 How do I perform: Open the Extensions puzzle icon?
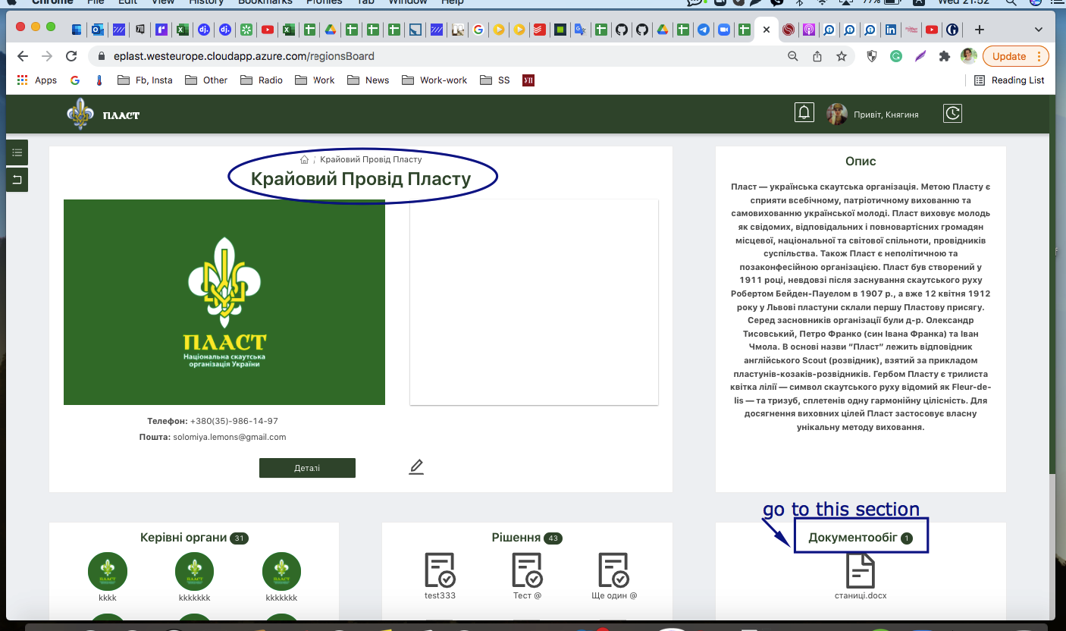944,56
